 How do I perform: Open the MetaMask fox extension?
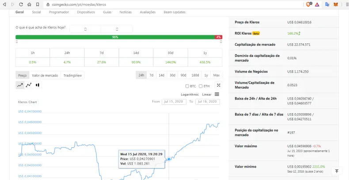(x=335, y=4)
